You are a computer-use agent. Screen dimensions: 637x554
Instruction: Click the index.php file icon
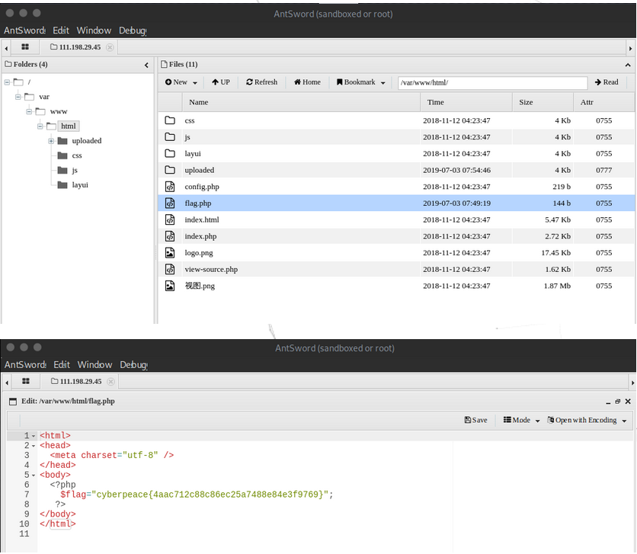pos(170,236)
